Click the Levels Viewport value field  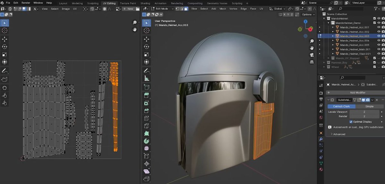click(364, 112)
